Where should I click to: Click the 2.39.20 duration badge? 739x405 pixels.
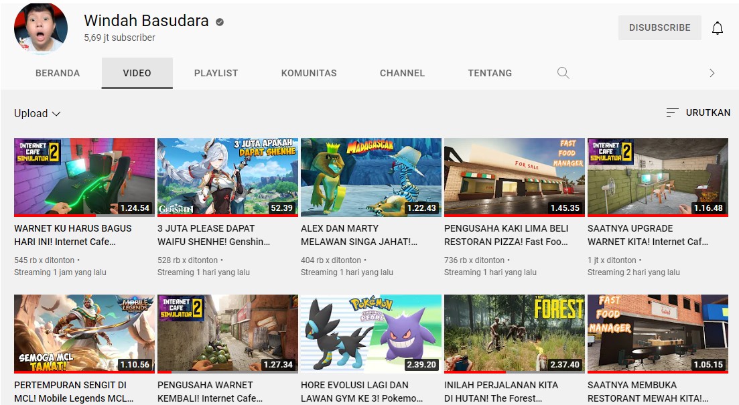coord(422,364)
